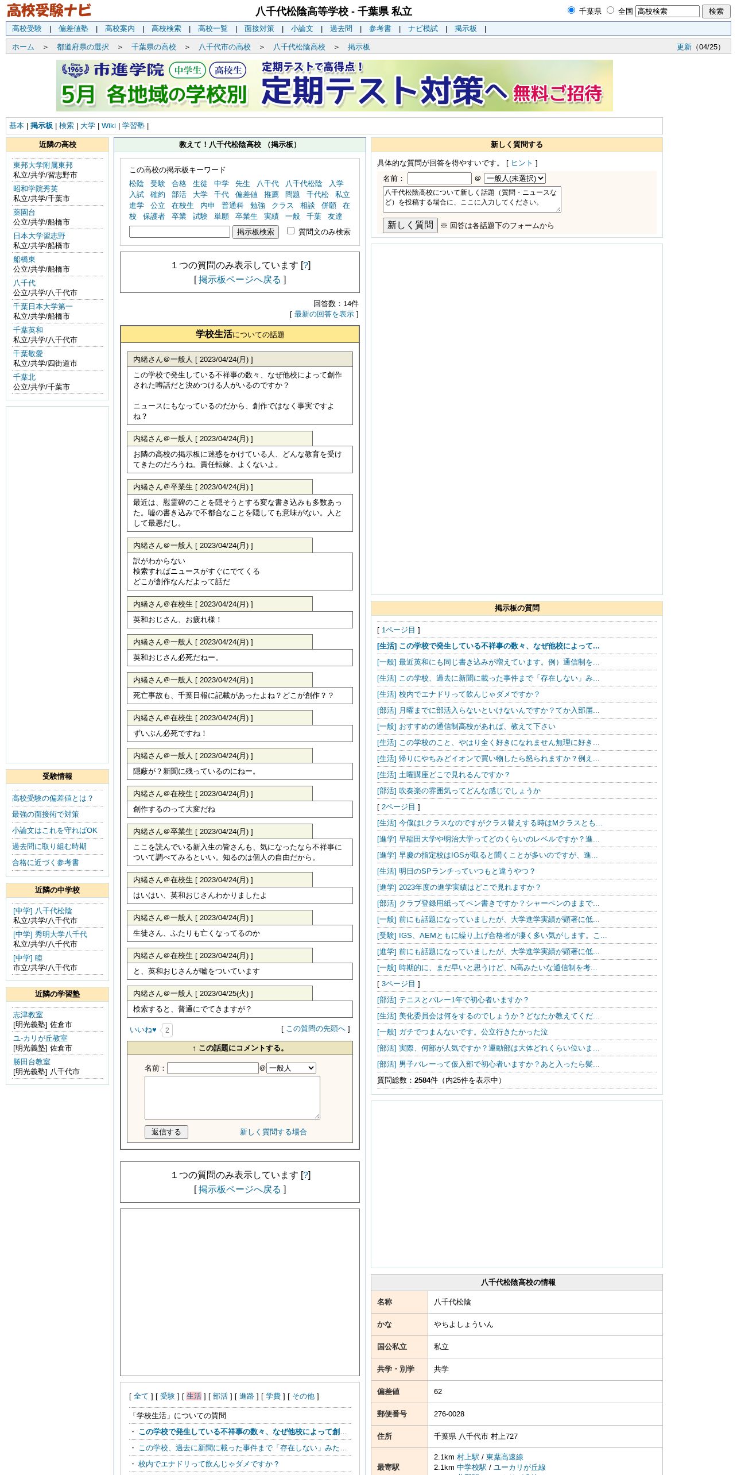The height and width of the screenshot is (1475, 737).
Task: Switch to the Wiki tab
Action: [x=108, y=126]
